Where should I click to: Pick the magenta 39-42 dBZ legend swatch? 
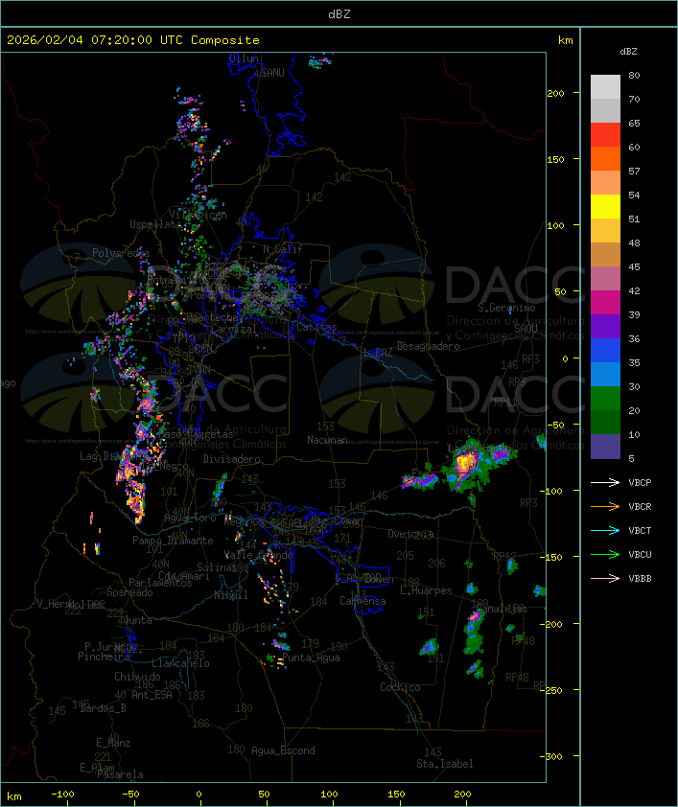tap(605, 303)
